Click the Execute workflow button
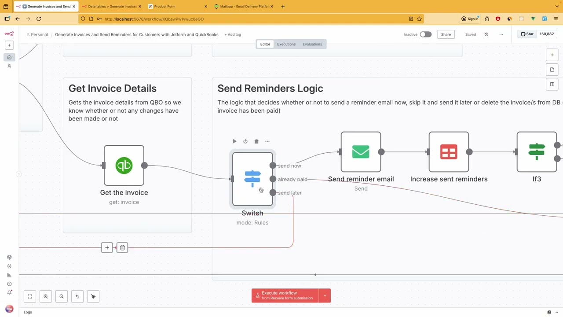Screen dimensions: 563x317 [x=285, y=296]
